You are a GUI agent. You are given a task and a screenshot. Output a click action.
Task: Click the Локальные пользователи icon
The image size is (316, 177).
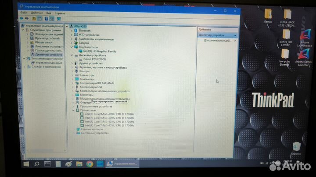coord(32,46)
